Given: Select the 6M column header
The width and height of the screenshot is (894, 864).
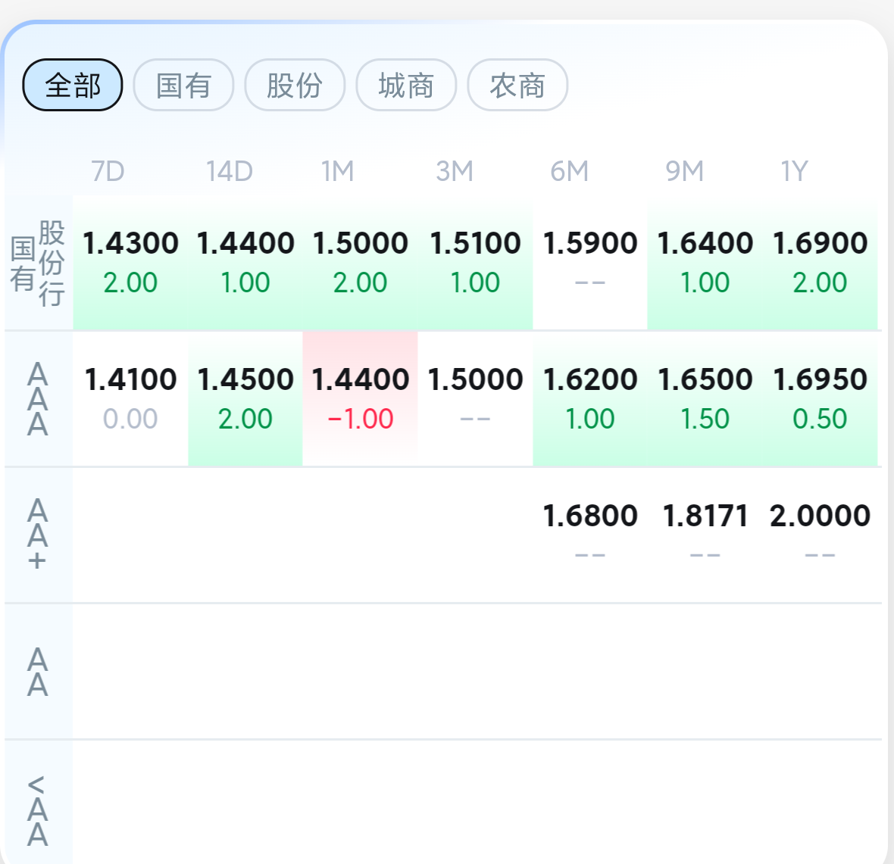Looking at the screenshot, I should 569,172.
